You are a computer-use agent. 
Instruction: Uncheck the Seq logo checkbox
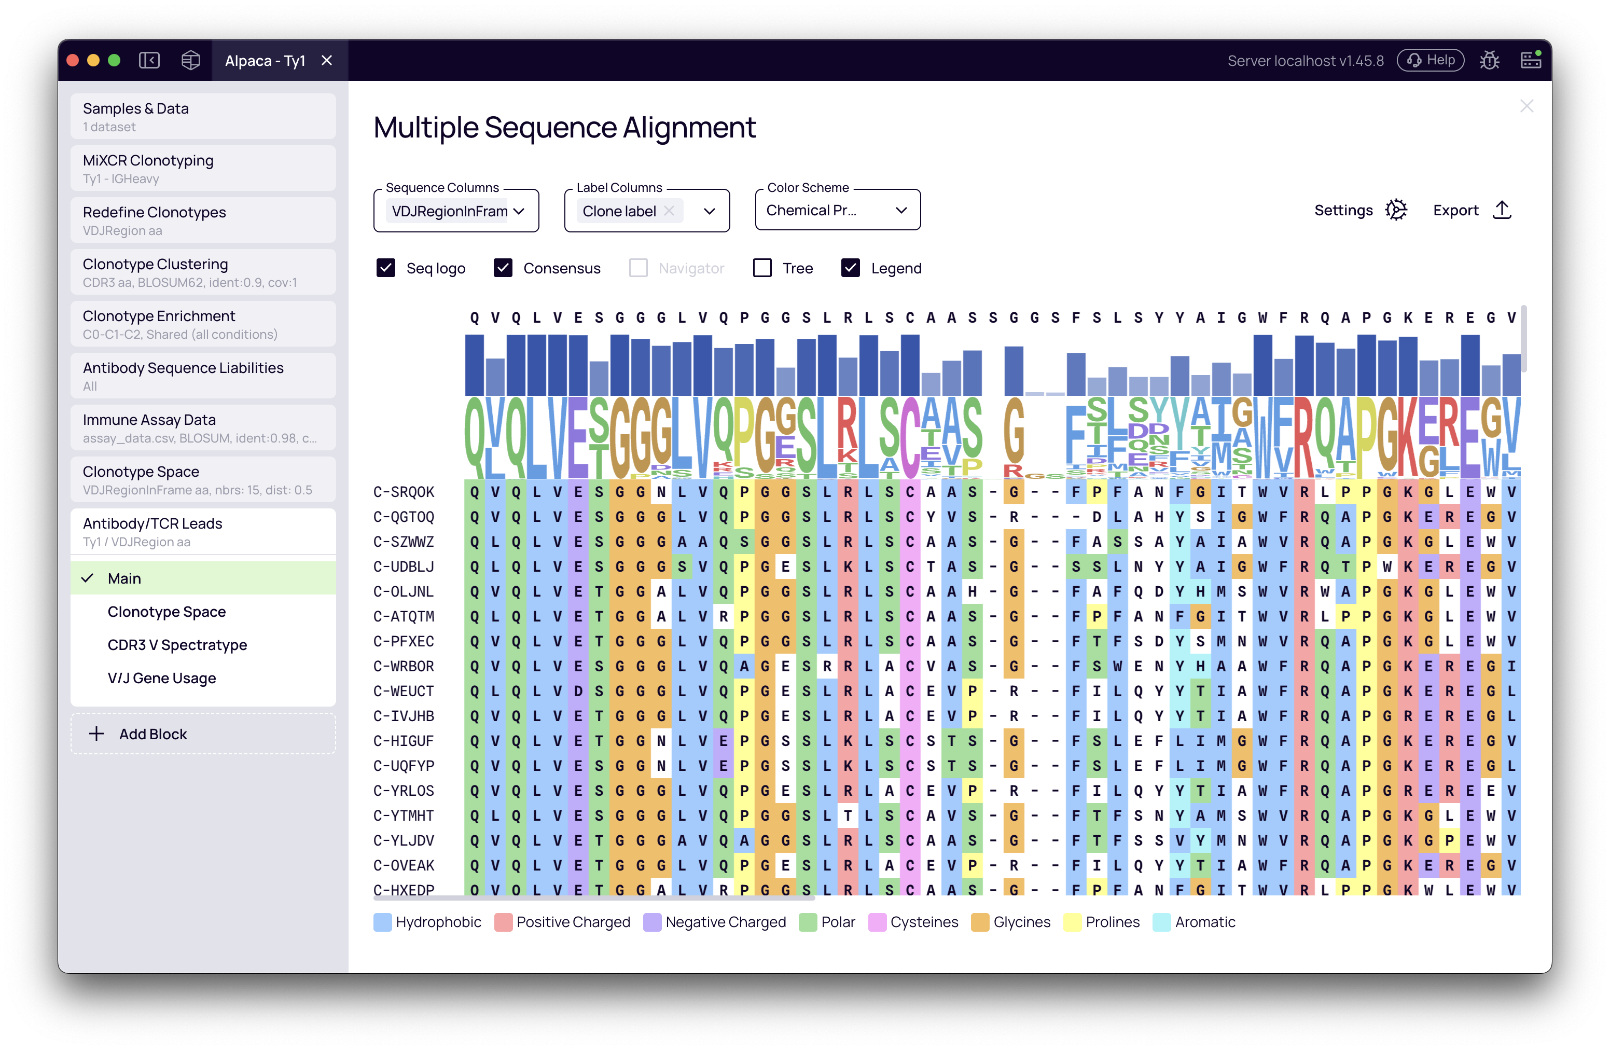[x=385, y=268]
